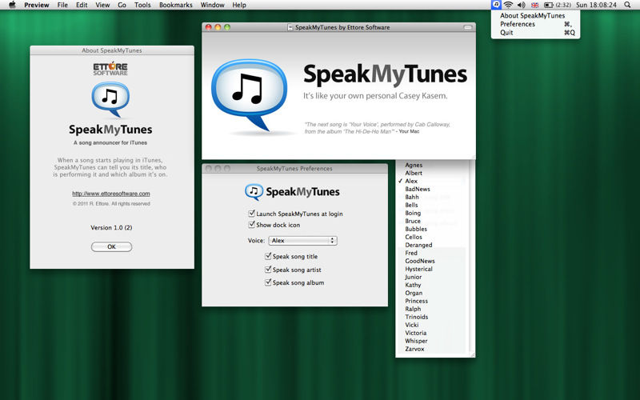This screenshot has width=640, height=400.
Task: Click the document proxy icon in main window title
Action: point(290,27)
